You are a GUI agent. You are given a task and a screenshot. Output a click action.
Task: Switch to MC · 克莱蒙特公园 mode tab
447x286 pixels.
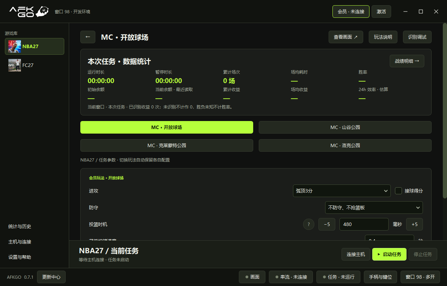coord(167,145)
